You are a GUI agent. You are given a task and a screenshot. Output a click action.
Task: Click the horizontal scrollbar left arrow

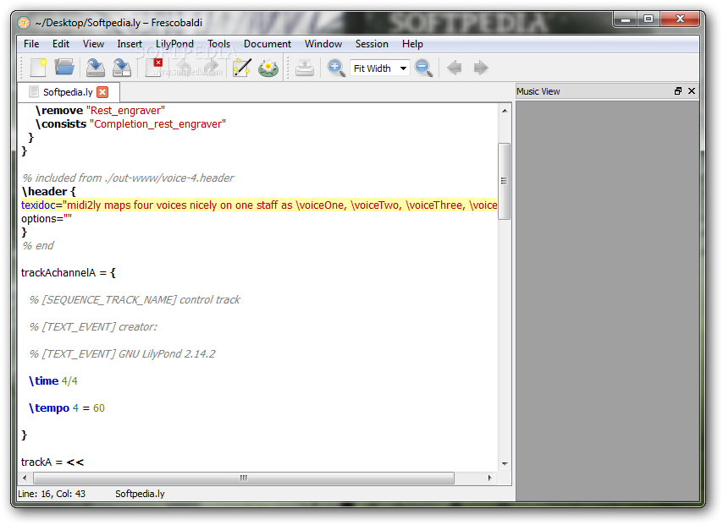(25, 478)
